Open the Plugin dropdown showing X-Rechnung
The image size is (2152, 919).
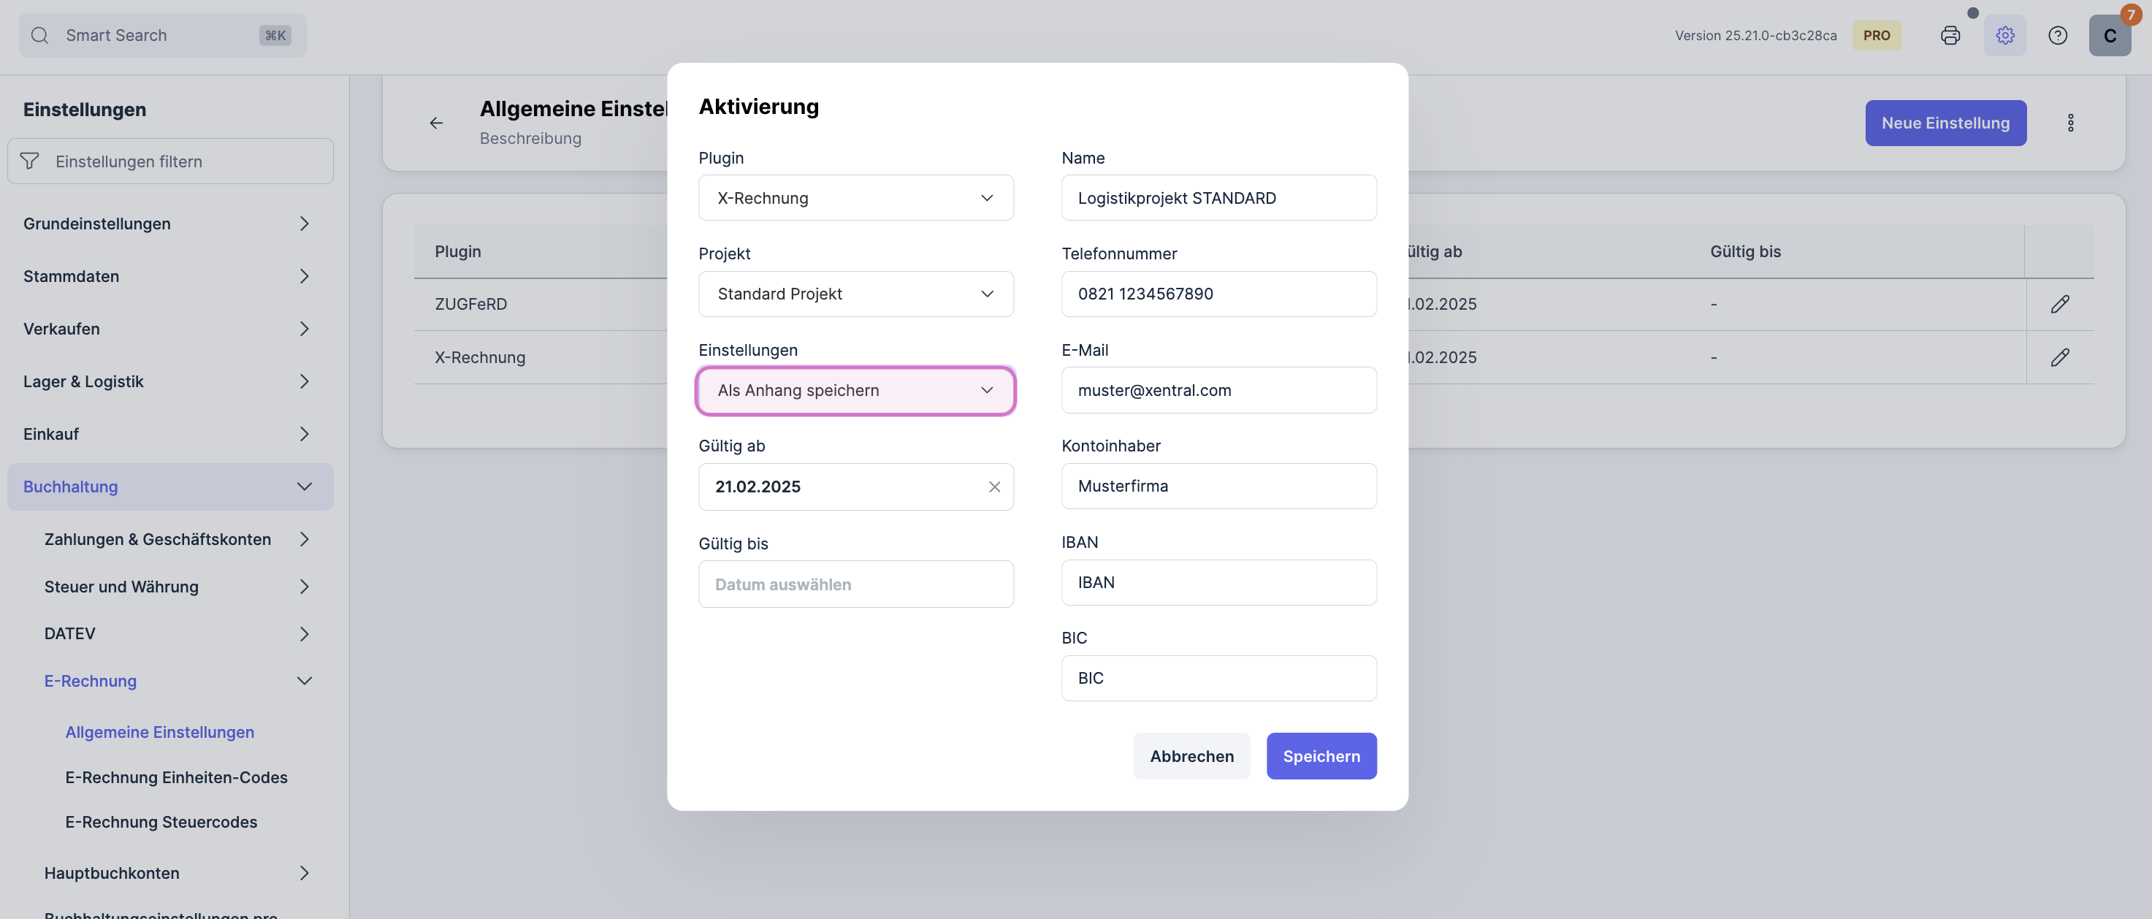(x=855, y=198)
